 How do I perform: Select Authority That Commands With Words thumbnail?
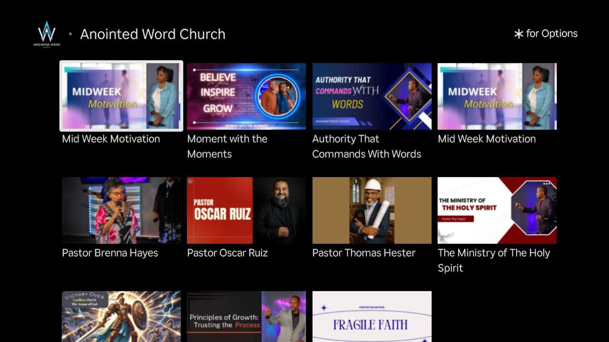[372, 96]
